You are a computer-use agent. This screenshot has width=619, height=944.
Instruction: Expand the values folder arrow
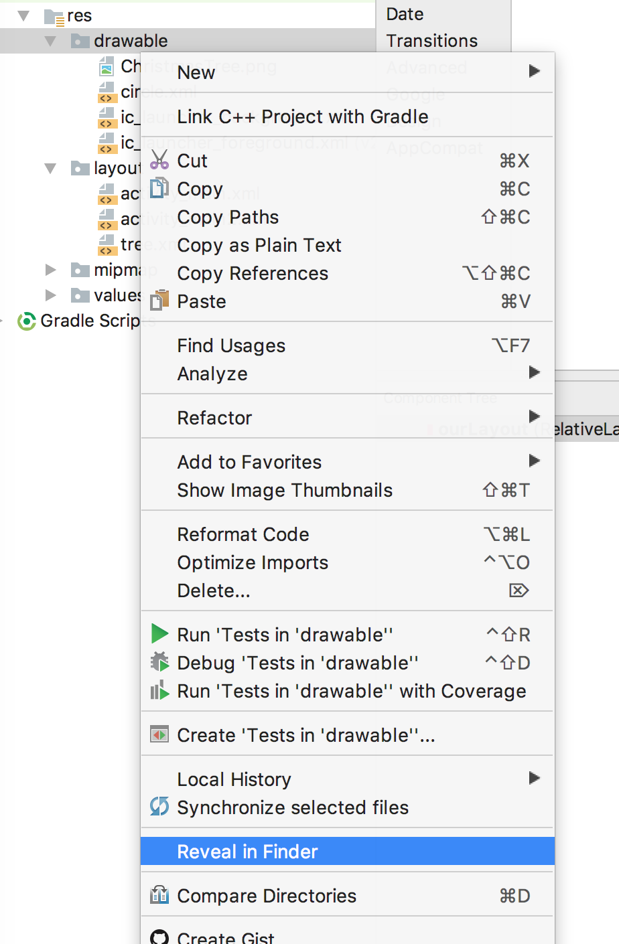click(51, 295)
